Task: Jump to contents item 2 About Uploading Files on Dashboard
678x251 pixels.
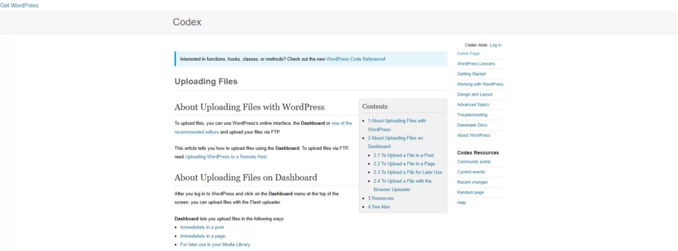Action: [x=395, y=142]
